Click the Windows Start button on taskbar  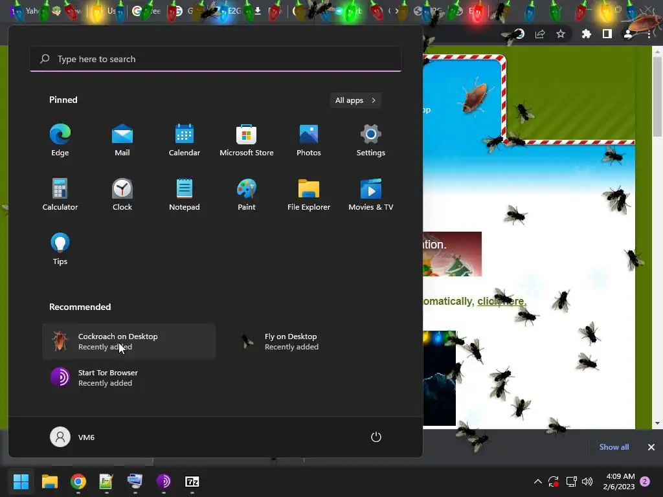pos(21,481)
